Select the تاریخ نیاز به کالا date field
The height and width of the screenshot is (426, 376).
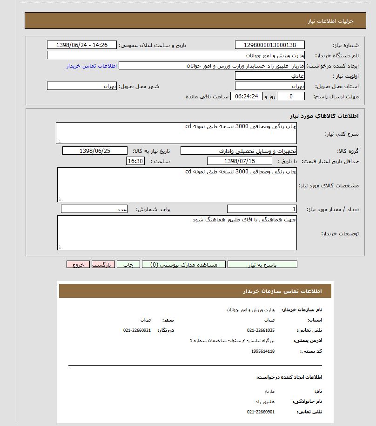click(94, 151)
